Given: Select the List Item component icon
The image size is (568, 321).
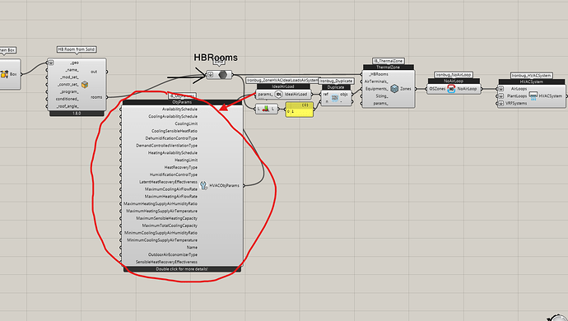Looking at the screenshot, I should coord(266,109).
